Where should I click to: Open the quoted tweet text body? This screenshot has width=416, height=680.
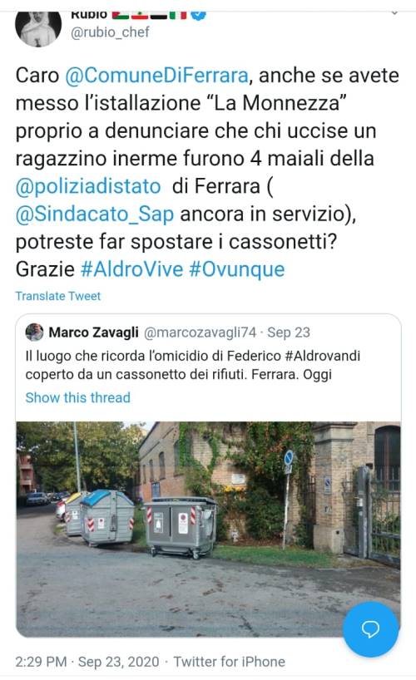click(x=193, y=365)
